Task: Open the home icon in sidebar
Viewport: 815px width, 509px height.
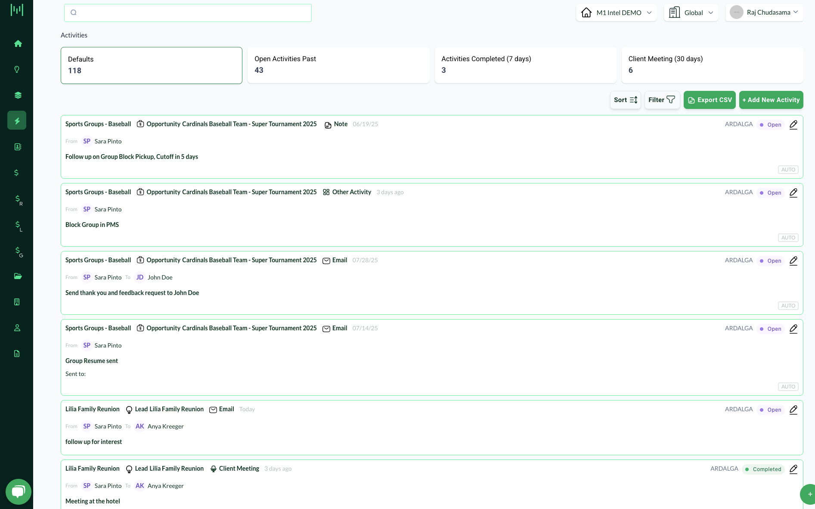Action: coord(18,43)
